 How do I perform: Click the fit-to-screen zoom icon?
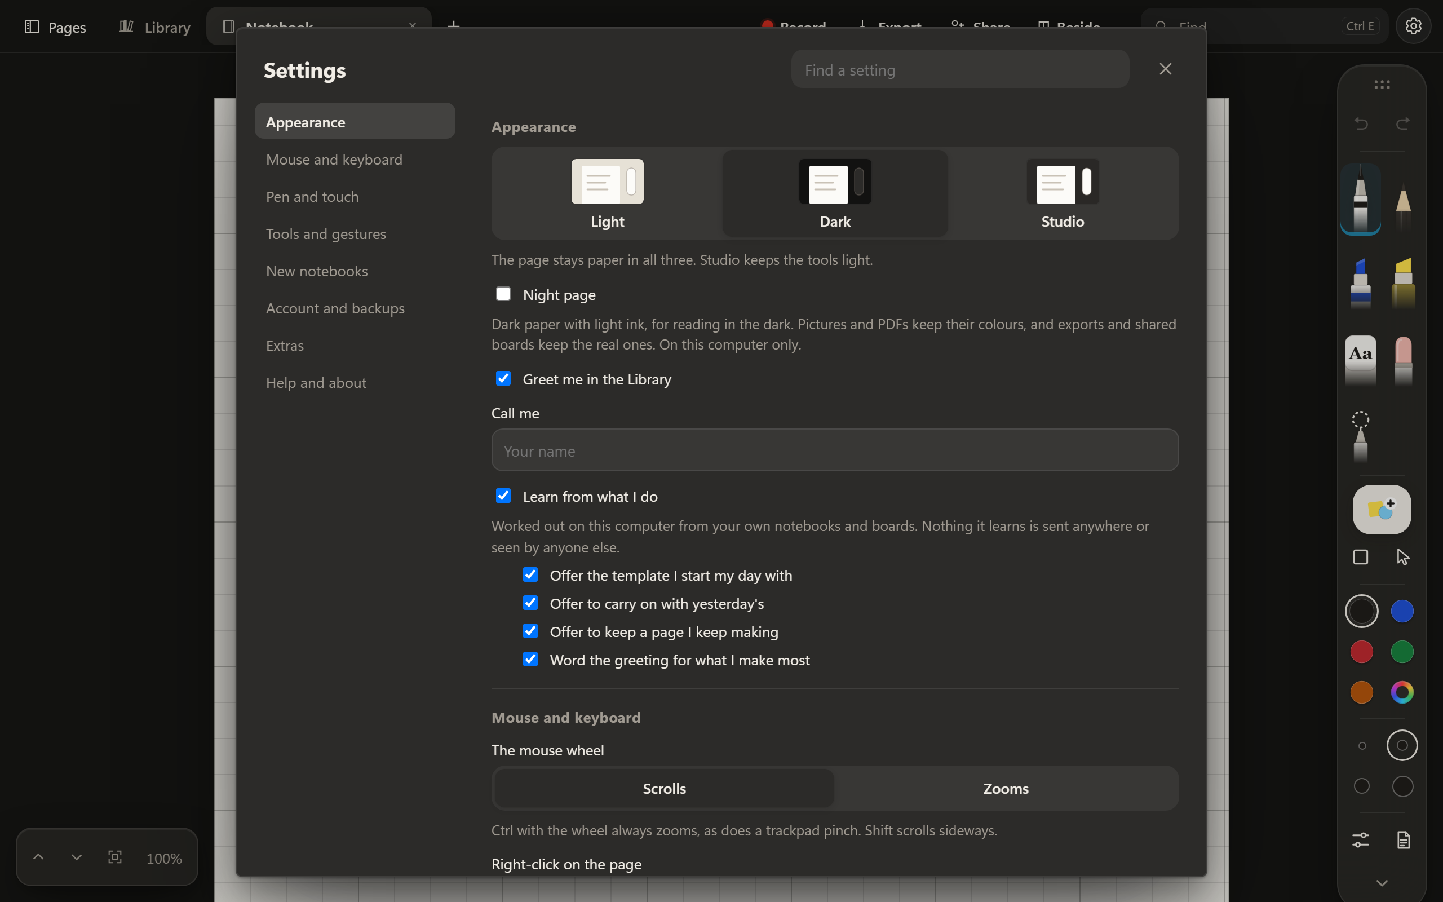(x=115, y=857)
